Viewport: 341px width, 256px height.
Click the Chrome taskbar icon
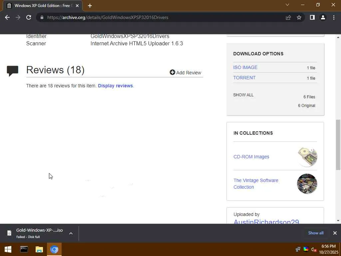pos(54,249)
